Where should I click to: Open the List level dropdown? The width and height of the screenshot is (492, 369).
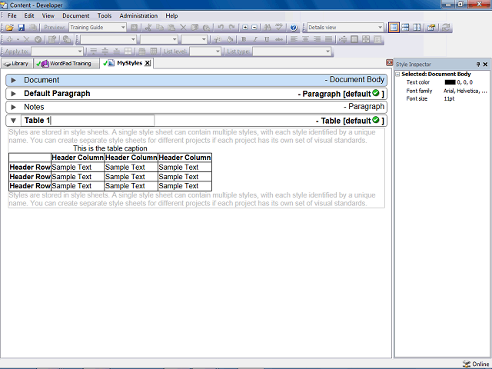pos(218,52)
